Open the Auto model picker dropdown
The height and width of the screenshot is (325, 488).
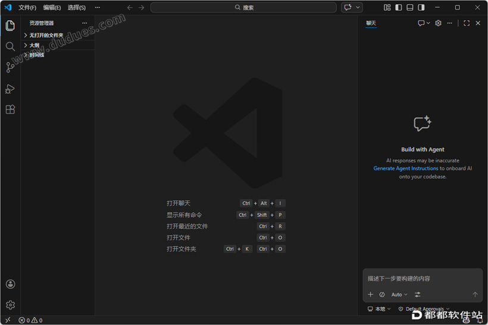pyautogui.click(x=399, y=295)
